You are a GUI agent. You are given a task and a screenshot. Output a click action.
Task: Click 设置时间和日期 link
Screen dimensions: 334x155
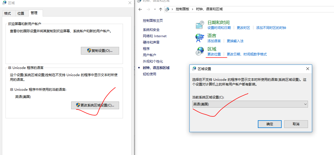pyautogui.click(x=219, y=28)
